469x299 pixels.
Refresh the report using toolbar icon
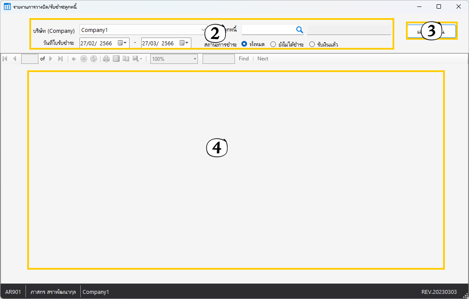click(94, 59)
